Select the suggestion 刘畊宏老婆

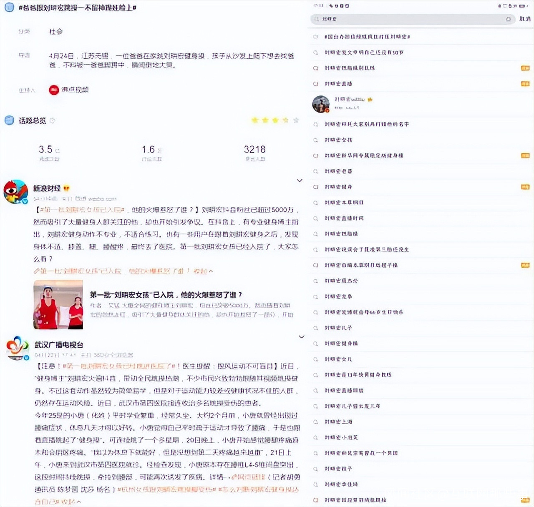click(x=338, y=171)
